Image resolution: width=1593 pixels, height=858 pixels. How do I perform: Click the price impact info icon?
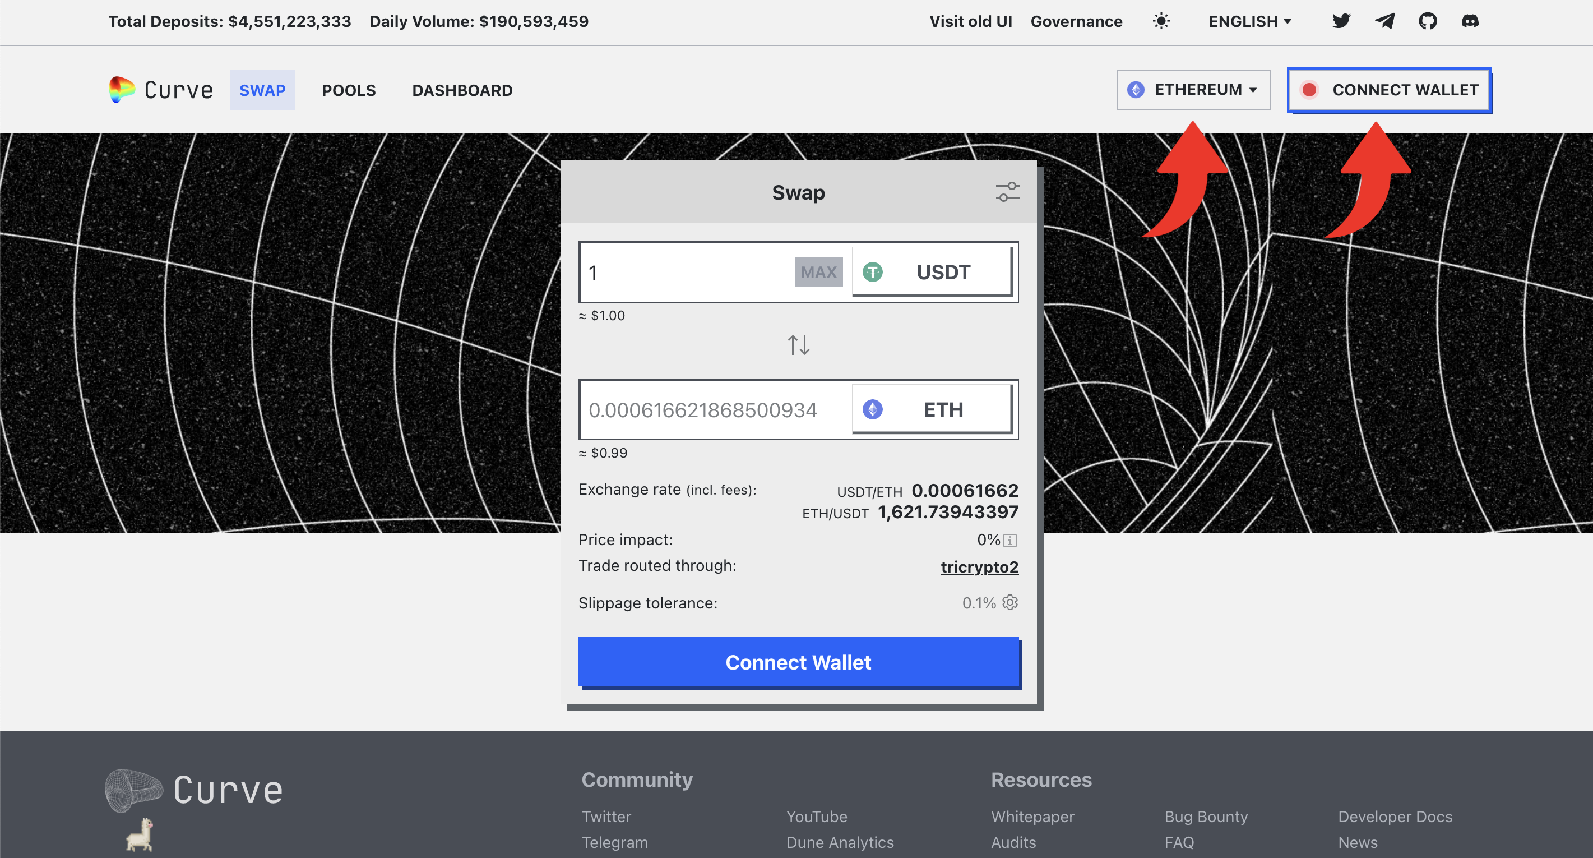click(x=1010, y=541)
